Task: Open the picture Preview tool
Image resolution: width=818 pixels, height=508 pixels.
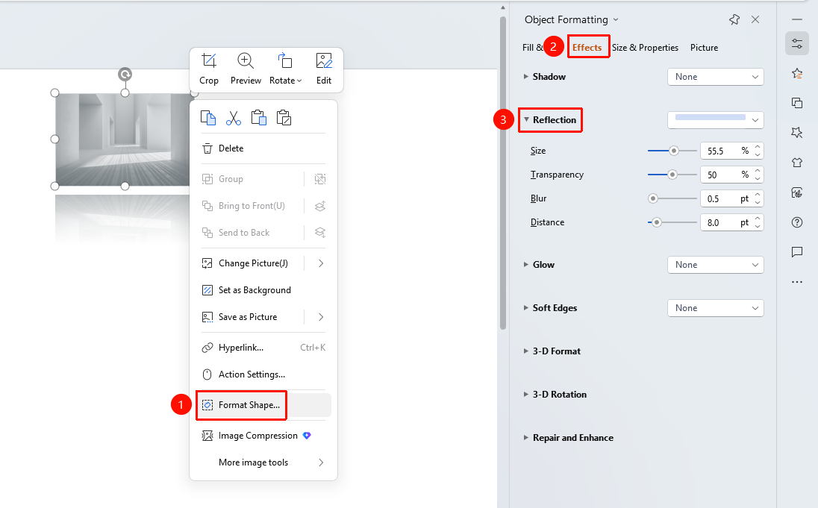Action: point(246,69)
